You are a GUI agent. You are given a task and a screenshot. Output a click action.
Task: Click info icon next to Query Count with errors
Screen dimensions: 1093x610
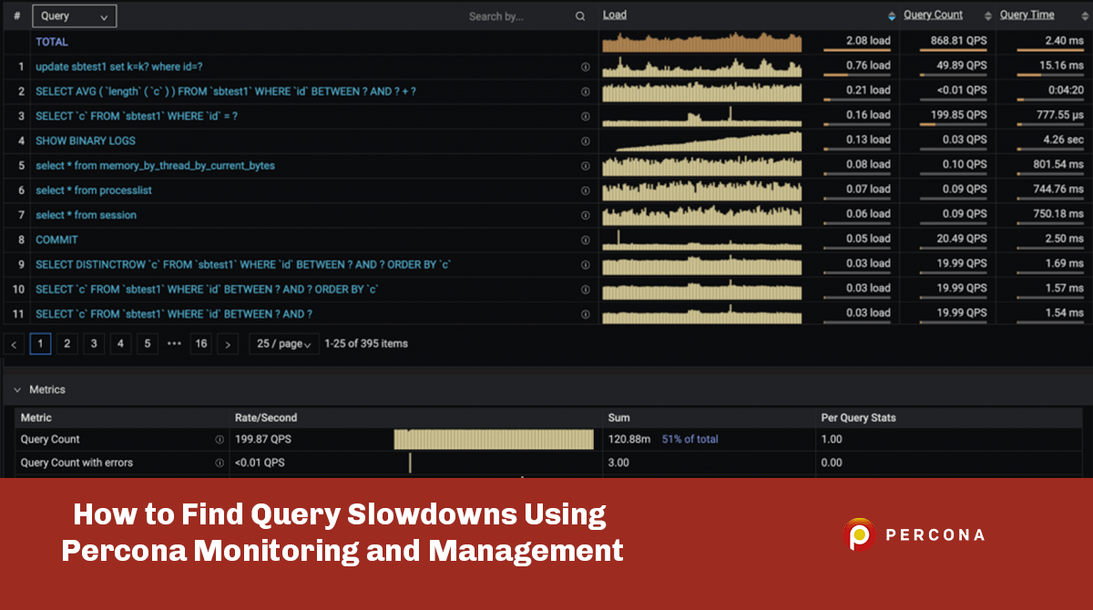[x=220, y=463]
